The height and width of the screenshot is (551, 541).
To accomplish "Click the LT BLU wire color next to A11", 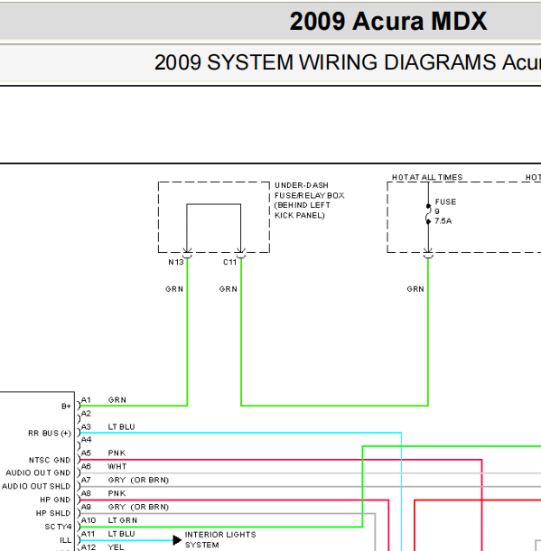I will tap(121, 534).
